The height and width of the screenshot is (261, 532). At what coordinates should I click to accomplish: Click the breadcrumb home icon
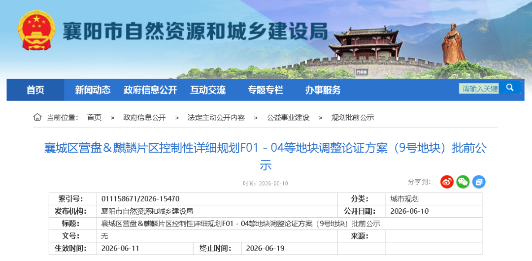[37, 117]
